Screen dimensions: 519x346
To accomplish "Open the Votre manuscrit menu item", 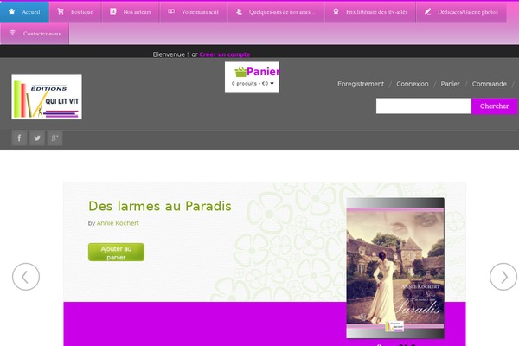I will click(194, 12).
